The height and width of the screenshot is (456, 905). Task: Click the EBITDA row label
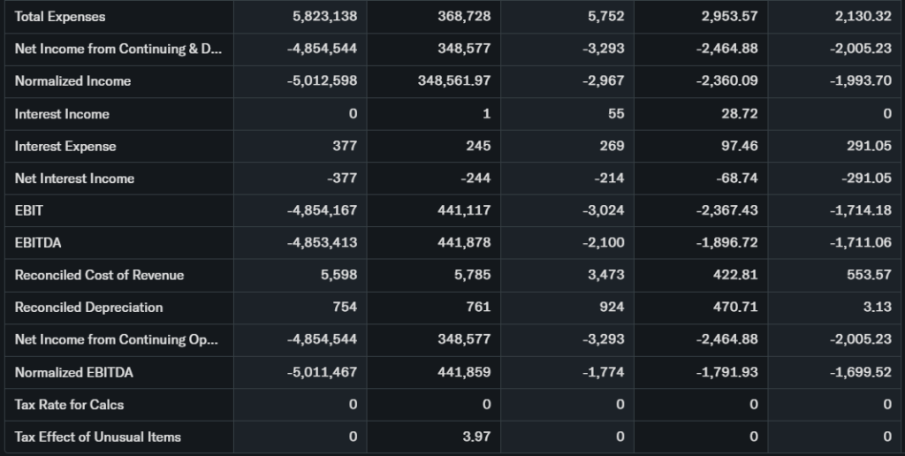coord(38,242)
